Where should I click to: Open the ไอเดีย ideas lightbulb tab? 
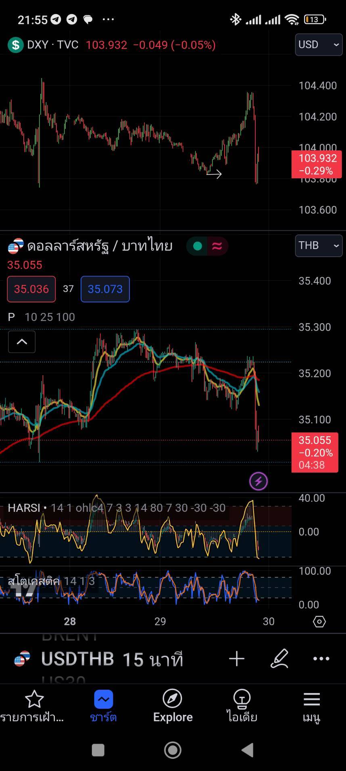[242, 706]
